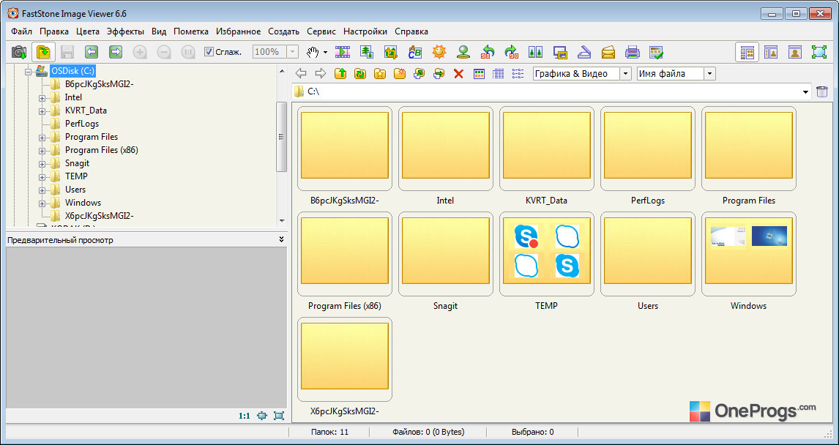Image resolution: width=839 pixels, height=445 pixels.
Task: Open the resize image tool with trees icon
Action: [x=367, y=52]
